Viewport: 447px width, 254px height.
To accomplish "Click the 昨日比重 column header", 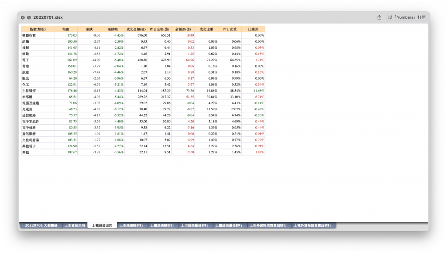I will click(x=230, y=29).
